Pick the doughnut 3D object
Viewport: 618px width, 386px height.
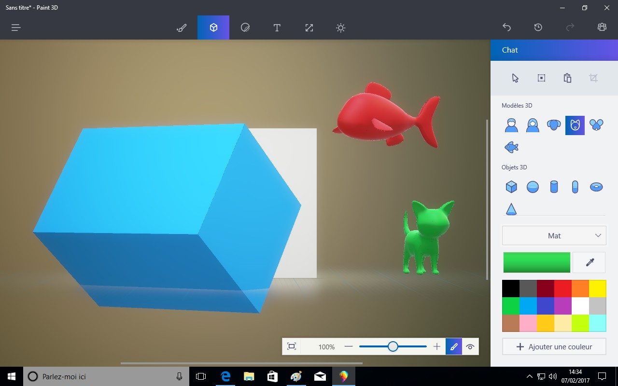coord(596,187)
